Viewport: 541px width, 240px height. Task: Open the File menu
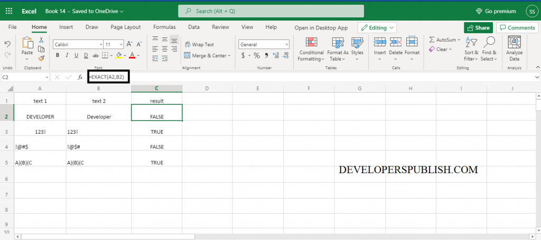click(13, 27)
